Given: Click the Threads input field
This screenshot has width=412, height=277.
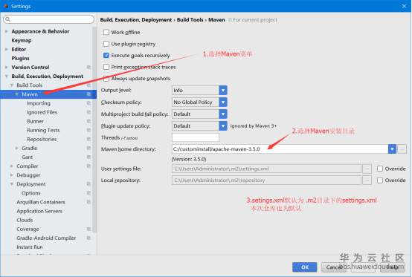Looking at the screenshot, I should (x=196, y=137).
